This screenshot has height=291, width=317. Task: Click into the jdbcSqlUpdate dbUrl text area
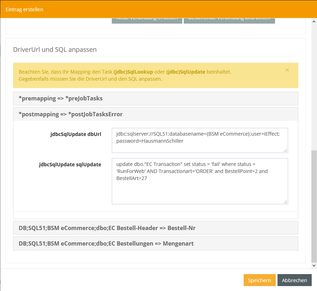click(x=200, y=140)
